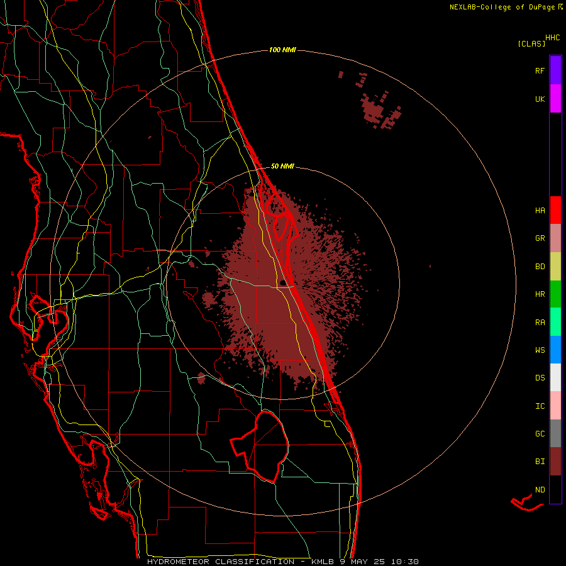Click the Lake Okeechobee outline
Image resolution: width=566 pixels, height=566 pixels.
click(260, 447)
